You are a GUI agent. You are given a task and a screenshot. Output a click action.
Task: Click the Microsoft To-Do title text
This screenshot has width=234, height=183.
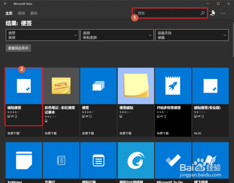[x=170, y=182]
